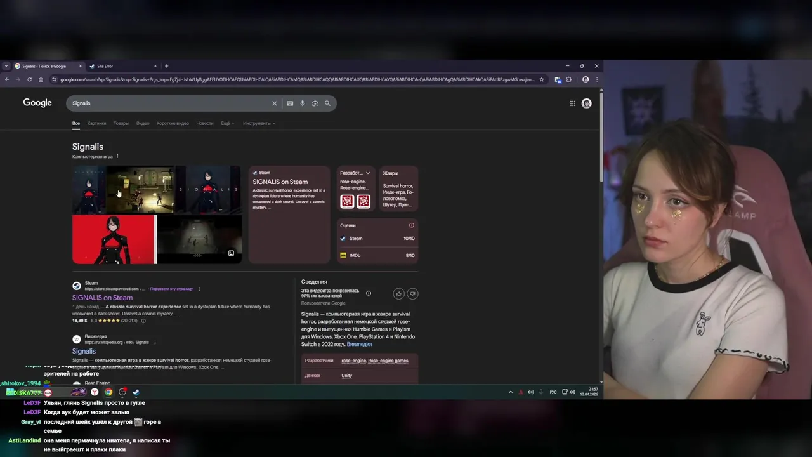Viewport: 812px width, 457px height.
Task: Click into the Signalis search field
Action: point(170,103)
